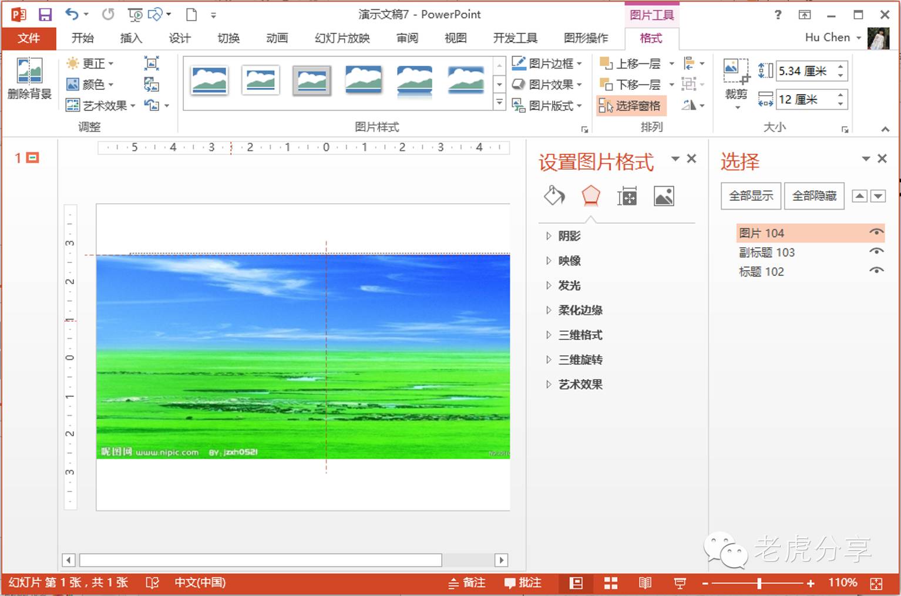Open the 文件 (File) tab
Image resolution: width=901 pixels, height=596 pixels.
(29, 38)
